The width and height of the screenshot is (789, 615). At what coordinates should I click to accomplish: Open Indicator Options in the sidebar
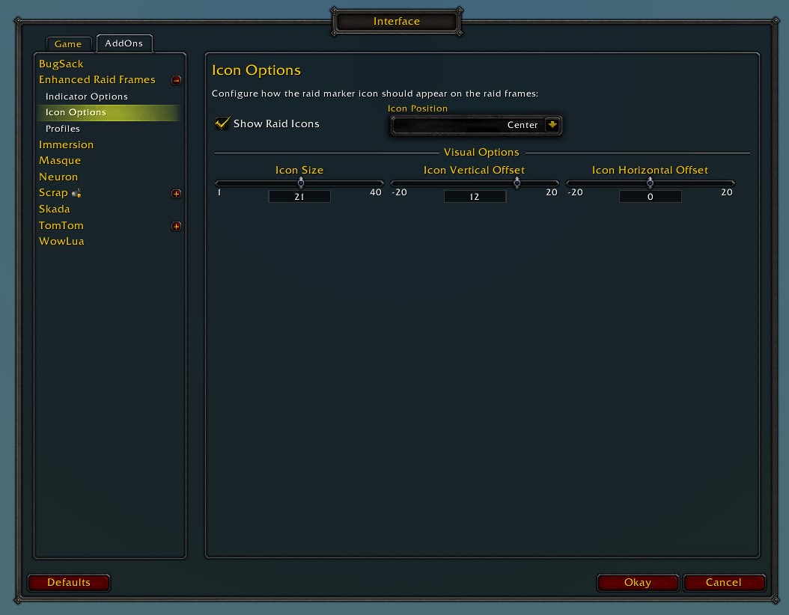(x=87, y=97)
